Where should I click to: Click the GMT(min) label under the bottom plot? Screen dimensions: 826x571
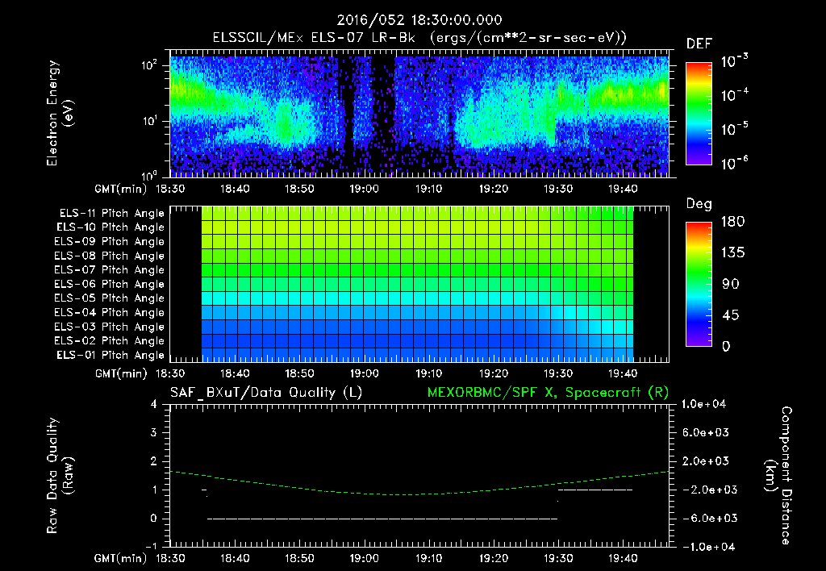click(121, 559)
